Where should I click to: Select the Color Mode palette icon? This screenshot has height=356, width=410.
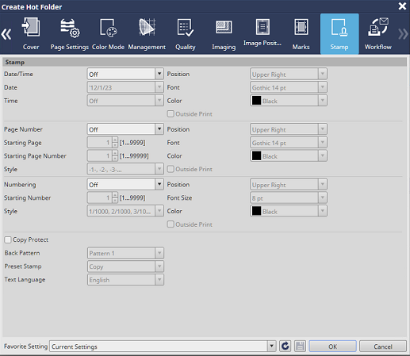point(109,28)
